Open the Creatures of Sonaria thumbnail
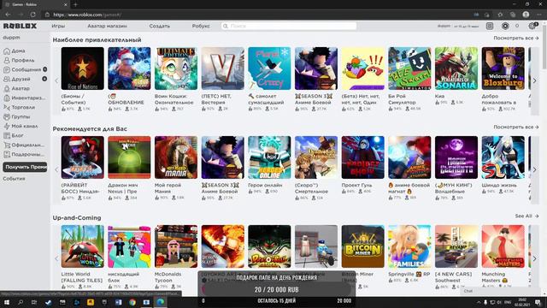 click(456, 68)
